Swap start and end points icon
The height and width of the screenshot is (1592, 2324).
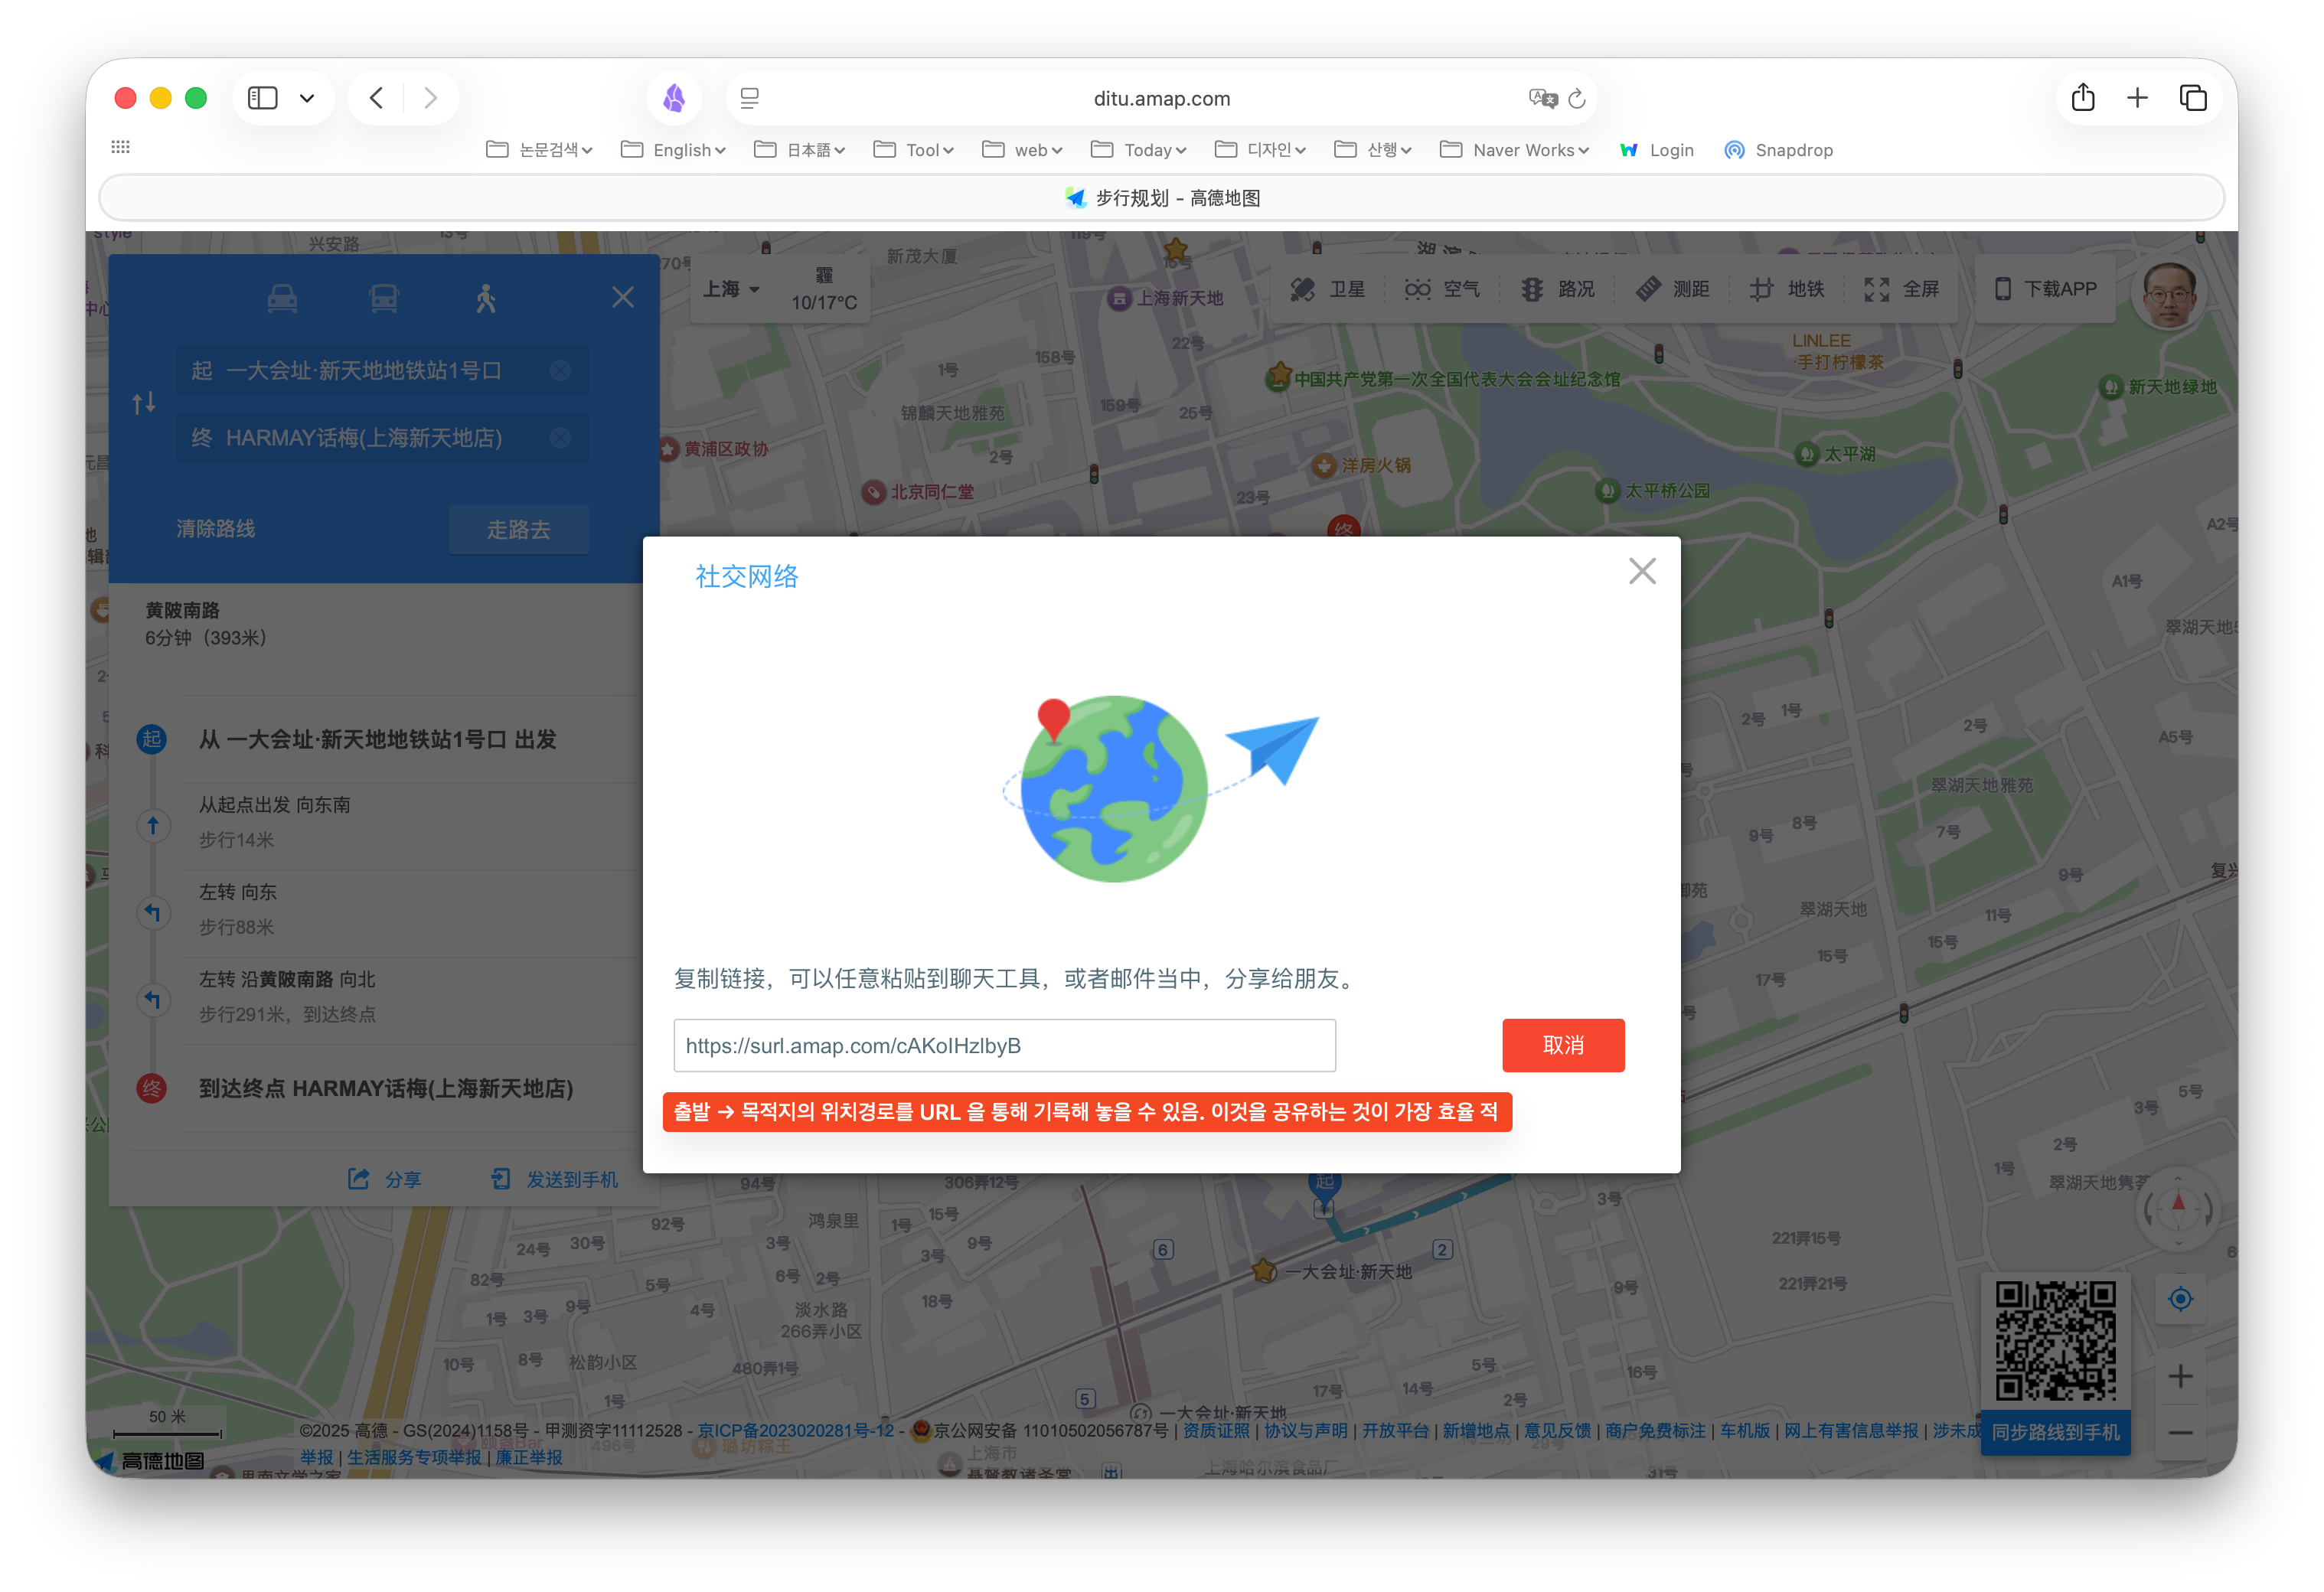coord(144,403)
